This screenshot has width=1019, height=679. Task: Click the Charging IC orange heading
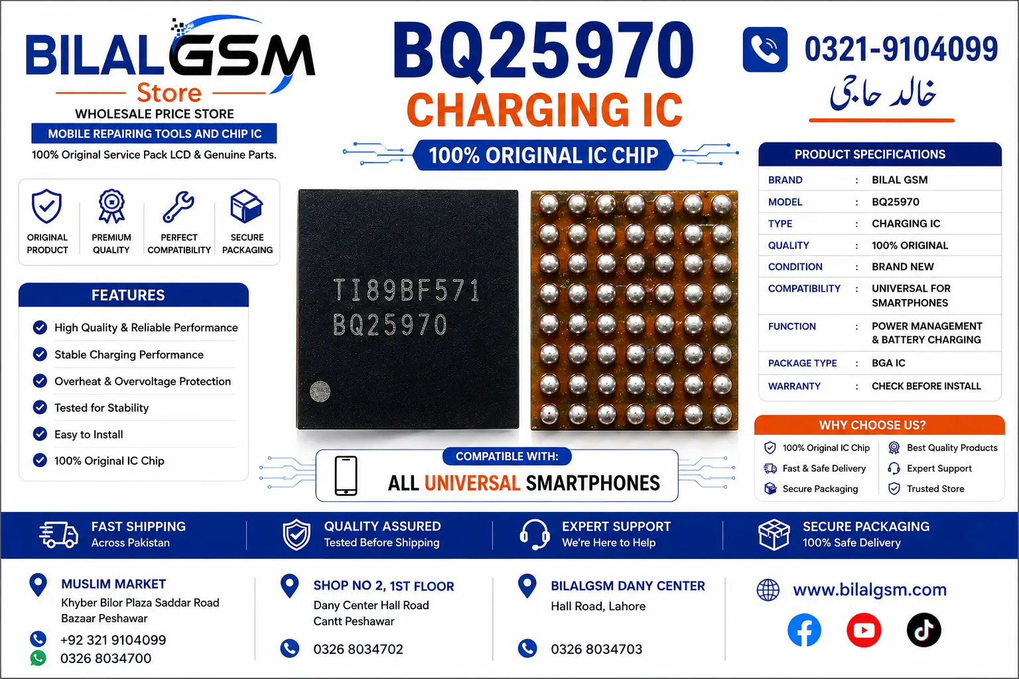coord(544,109)
